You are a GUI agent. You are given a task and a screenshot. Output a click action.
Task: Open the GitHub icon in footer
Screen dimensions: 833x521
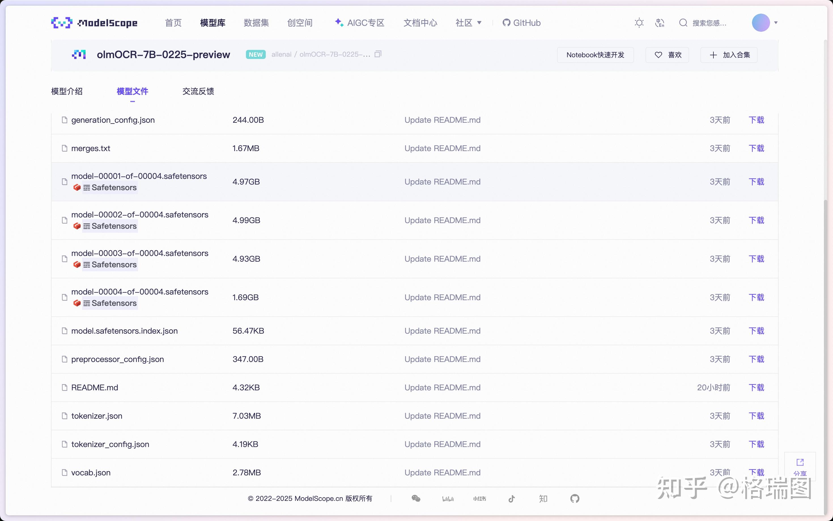pos(574,498)
